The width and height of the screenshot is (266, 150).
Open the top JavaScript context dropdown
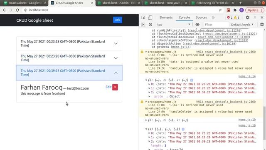(174, 25)
